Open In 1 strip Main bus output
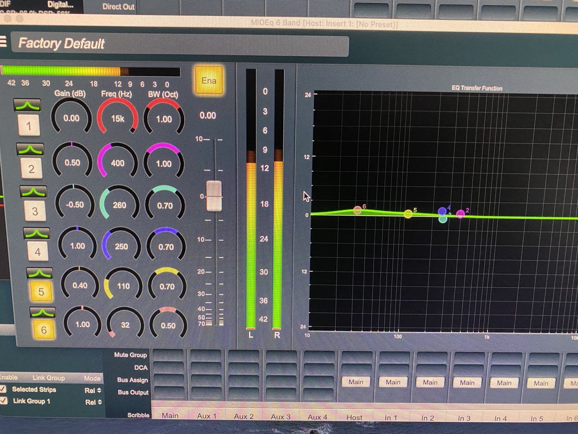Screen dimensions: 578x434 click(x=393, y=382)
